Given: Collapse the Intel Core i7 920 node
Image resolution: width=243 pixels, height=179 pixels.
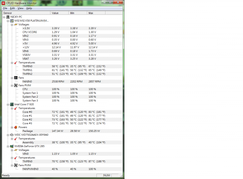Looking at the screenshot, I should click(x=8, y=105).
